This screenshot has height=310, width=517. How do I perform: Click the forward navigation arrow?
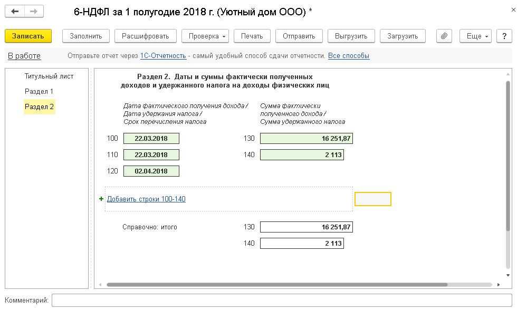[34, 12]
